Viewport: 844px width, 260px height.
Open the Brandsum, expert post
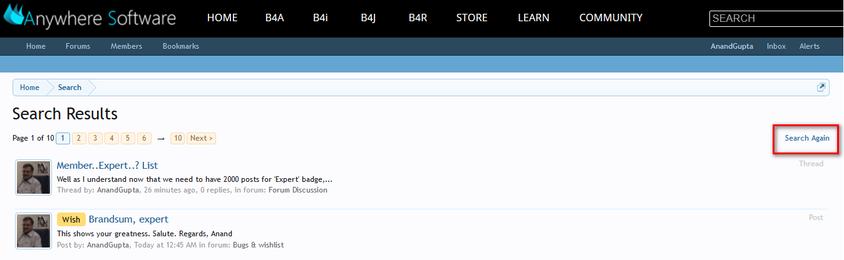pos(128,219)
